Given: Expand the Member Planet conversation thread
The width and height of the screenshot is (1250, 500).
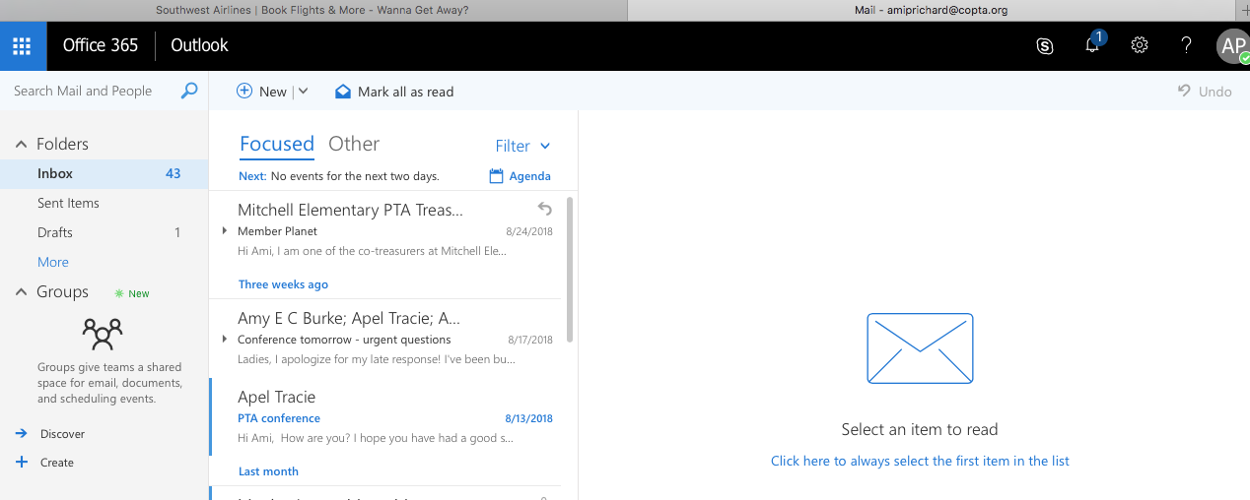Looking at the screenshot, I should (225, 231).
